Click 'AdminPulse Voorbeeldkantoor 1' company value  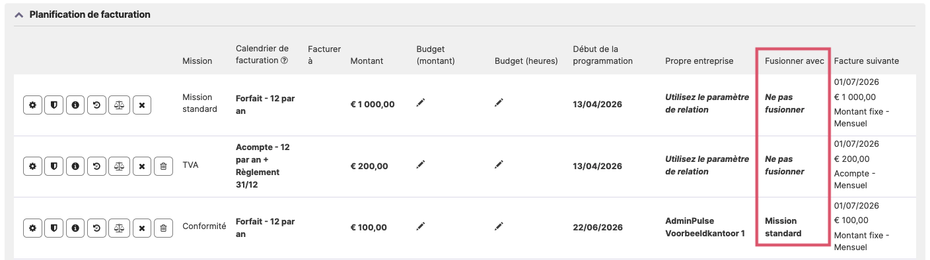705,227
